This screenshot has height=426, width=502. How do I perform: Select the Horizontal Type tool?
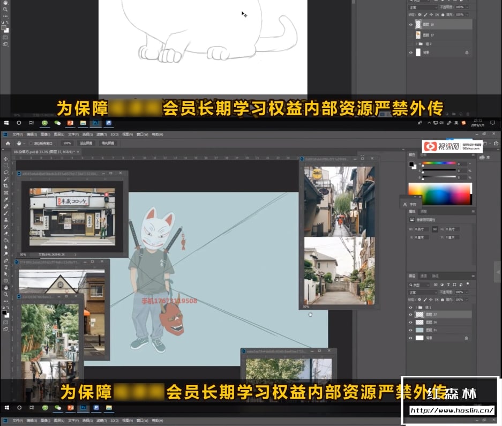pyautogui.click(x=6, y=267)
